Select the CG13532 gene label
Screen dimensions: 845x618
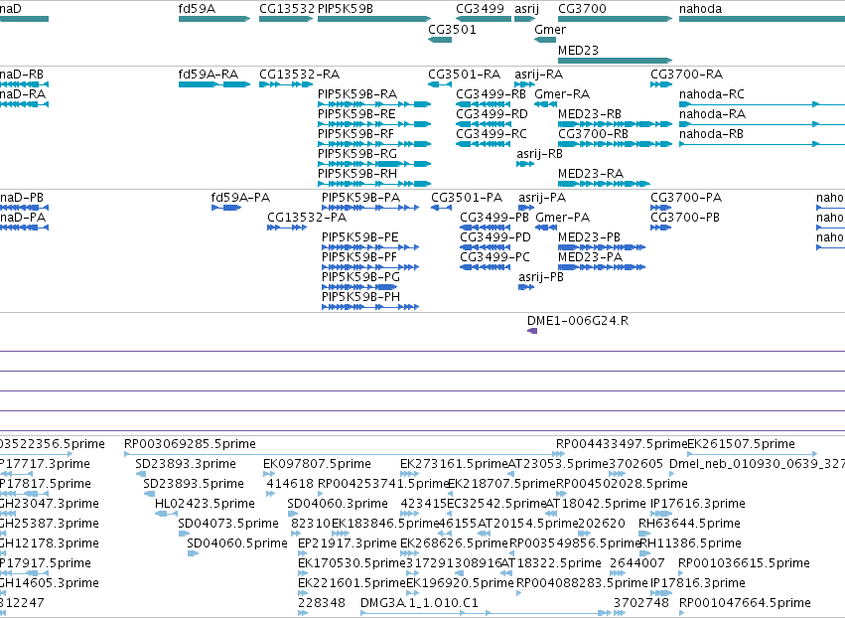pos(287,9)
